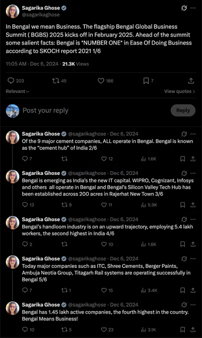The height and width of the screenshot is (338, 202).
Task: Reply to the ITC Shree Cements 5/6 post
Action: click(x=25, y=290)
